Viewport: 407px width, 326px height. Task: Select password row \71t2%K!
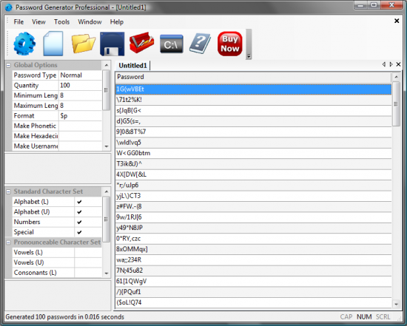253,100
